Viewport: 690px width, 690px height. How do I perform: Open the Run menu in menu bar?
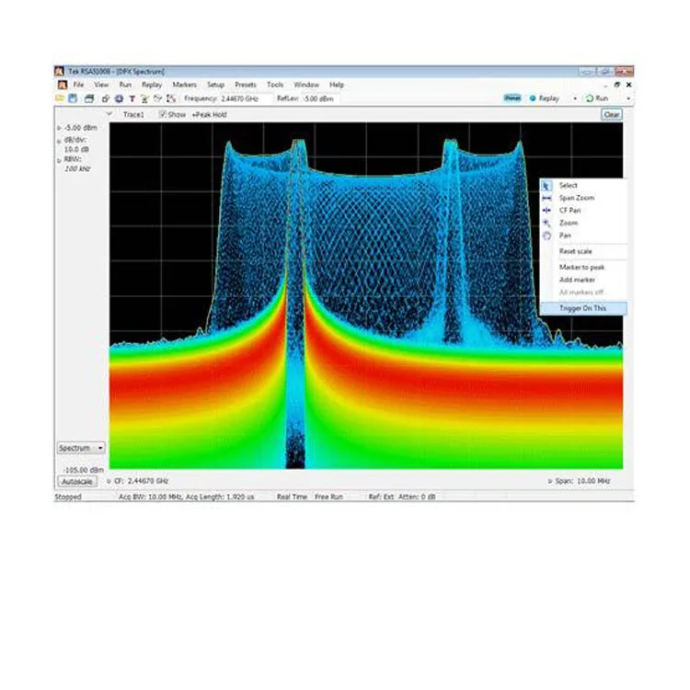tap(125, 85)
